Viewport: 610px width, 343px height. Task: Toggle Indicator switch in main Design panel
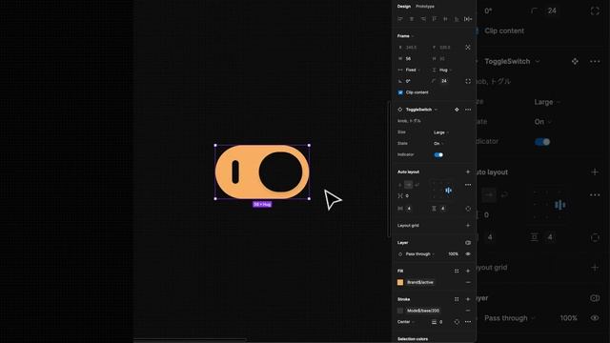438,154
